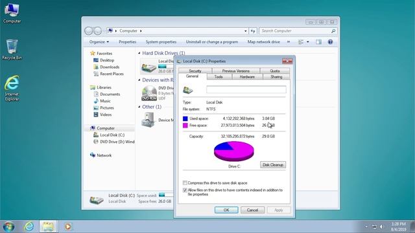The width and height of the screenshot is (415, 233).
Task: Refresh the Computer address bar
Action: (x=253, y=31)
